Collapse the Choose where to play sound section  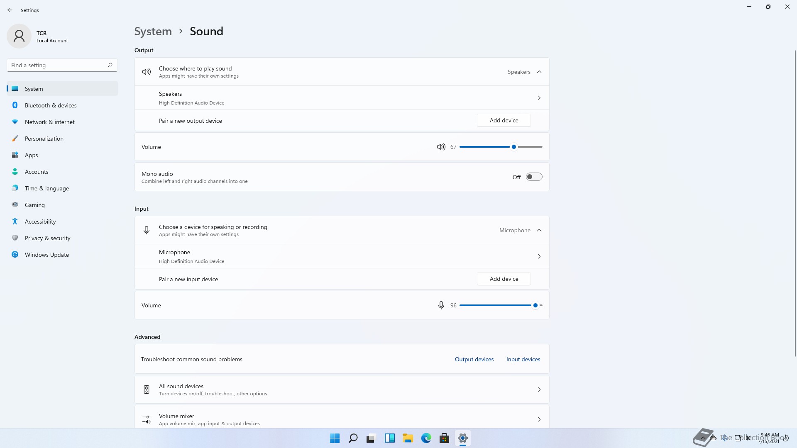[x=539, y=72]
